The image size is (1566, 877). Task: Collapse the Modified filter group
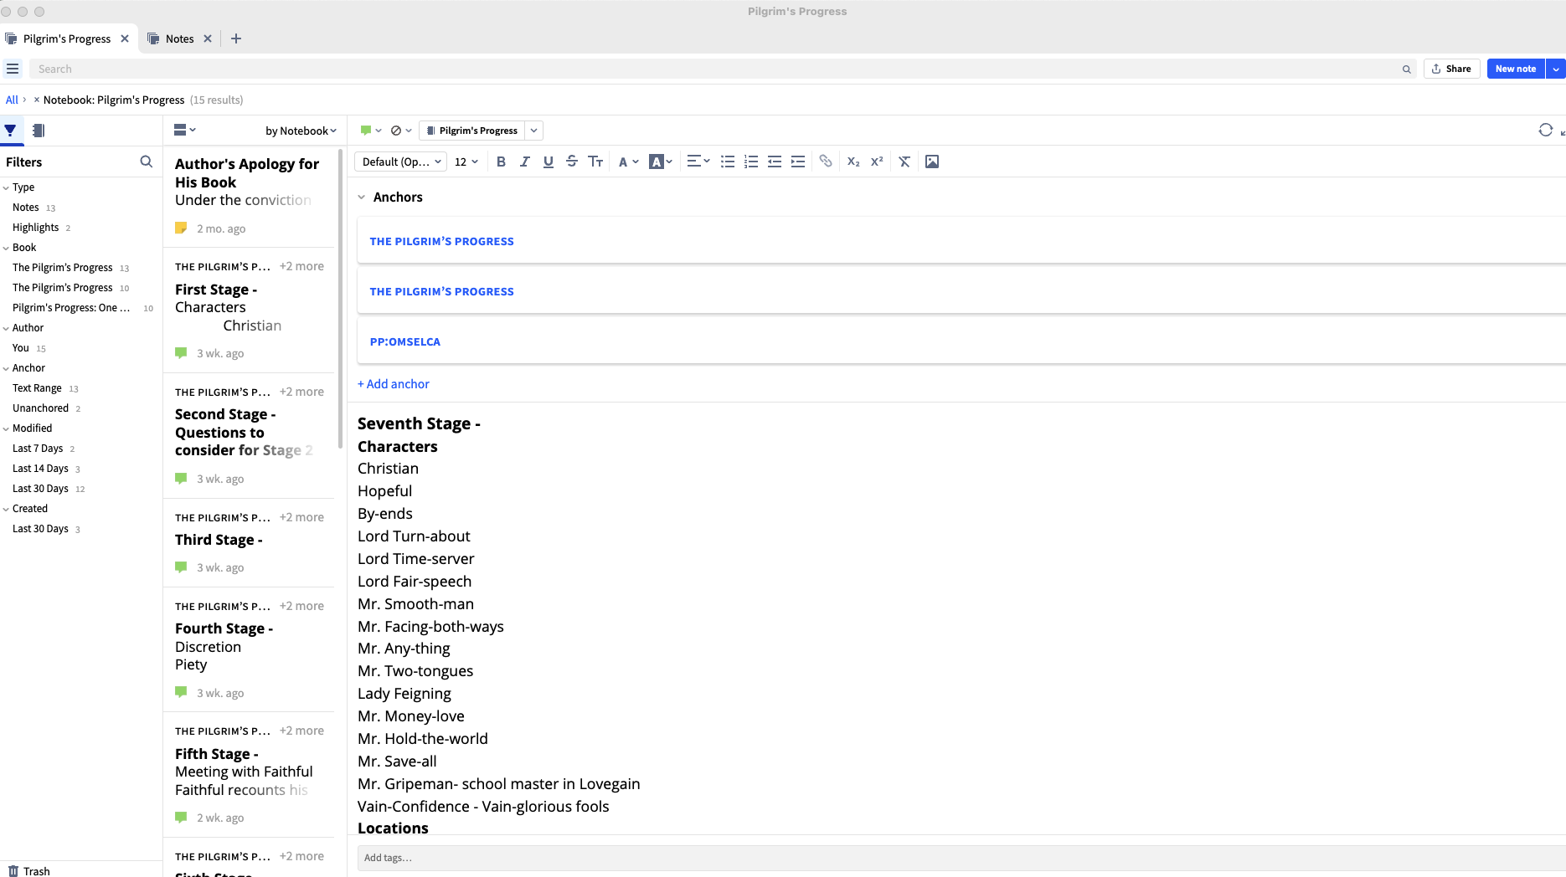tap(6, 429)
